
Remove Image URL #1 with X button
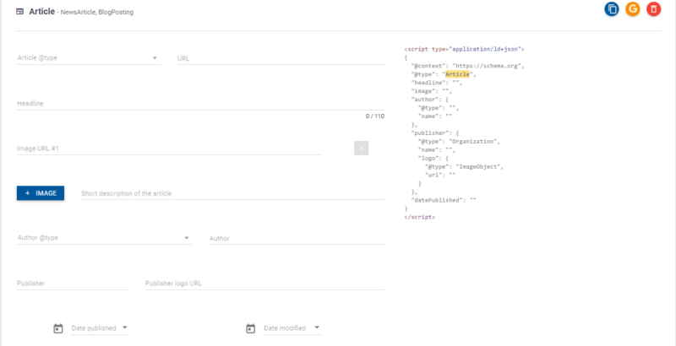361,149
